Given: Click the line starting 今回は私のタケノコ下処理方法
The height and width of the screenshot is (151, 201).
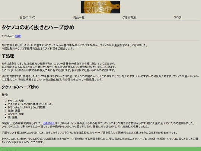Looking at the screenshot, I should pos(38,48).
